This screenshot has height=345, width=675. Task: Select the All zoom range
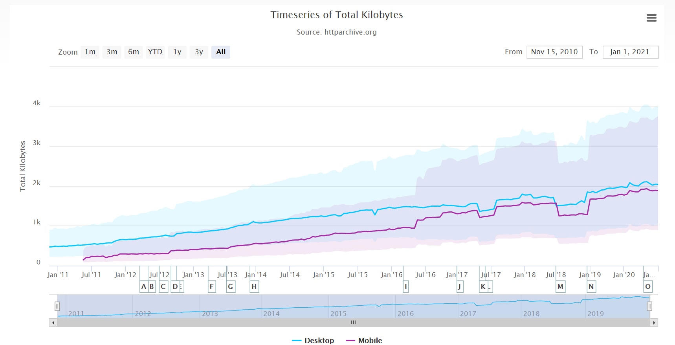coord(221,52)
